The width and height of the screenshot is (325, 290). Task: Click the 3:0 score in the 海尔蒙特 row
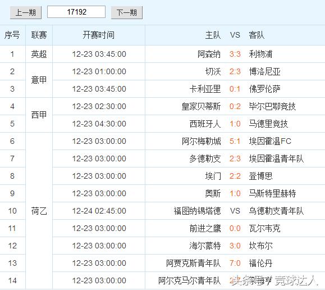(x=235, y=246)
